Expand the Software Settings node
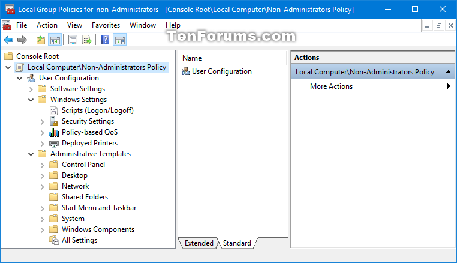Image resolution: width=457 pixels, height=263 pixels. tap(31, 89)
